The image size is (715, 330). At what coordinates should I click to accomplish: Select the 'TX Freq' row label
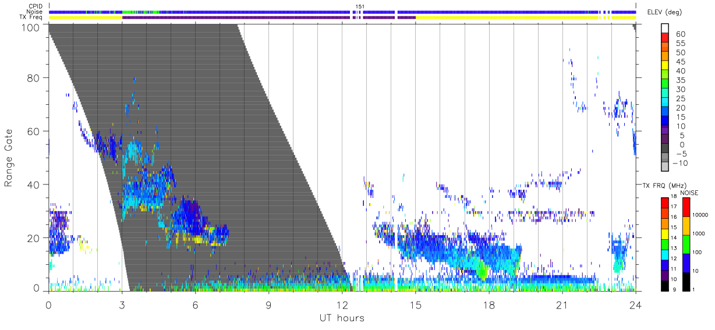pos(32,17)
